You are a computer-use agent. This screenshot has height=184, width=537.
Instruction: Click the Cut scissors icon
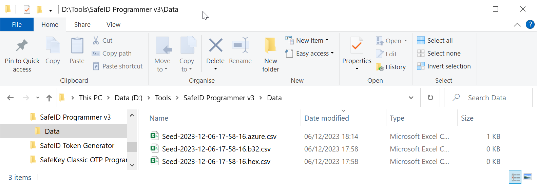(96, 40)
